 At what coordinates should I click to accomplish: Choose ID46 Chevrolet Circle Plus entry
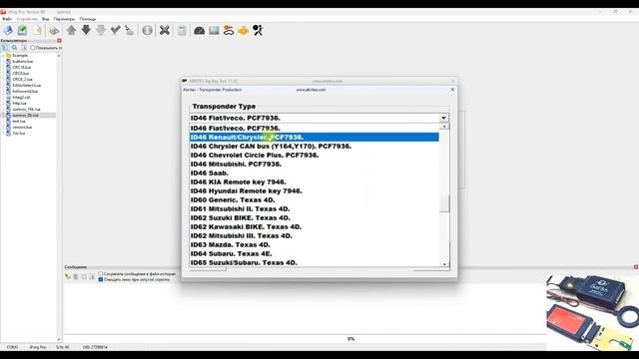tap(315, 156)
